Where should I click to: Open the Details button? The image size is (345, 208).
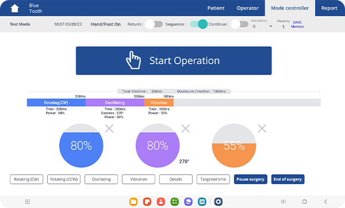(176, 179)
